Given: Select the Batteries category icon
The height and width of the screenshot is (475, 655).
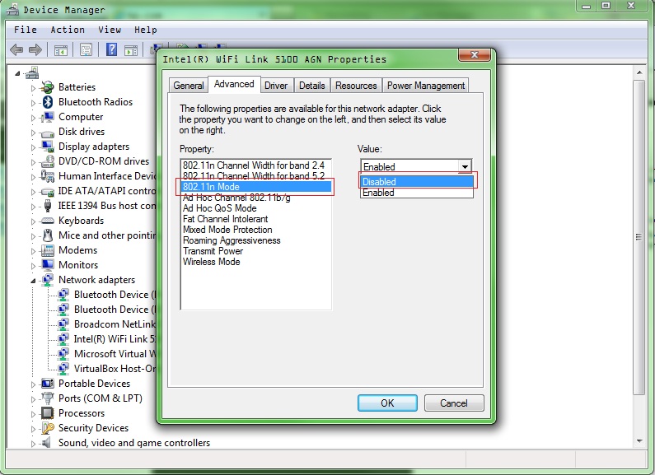Looking at the screenshot, I should (x=48, y=87).
